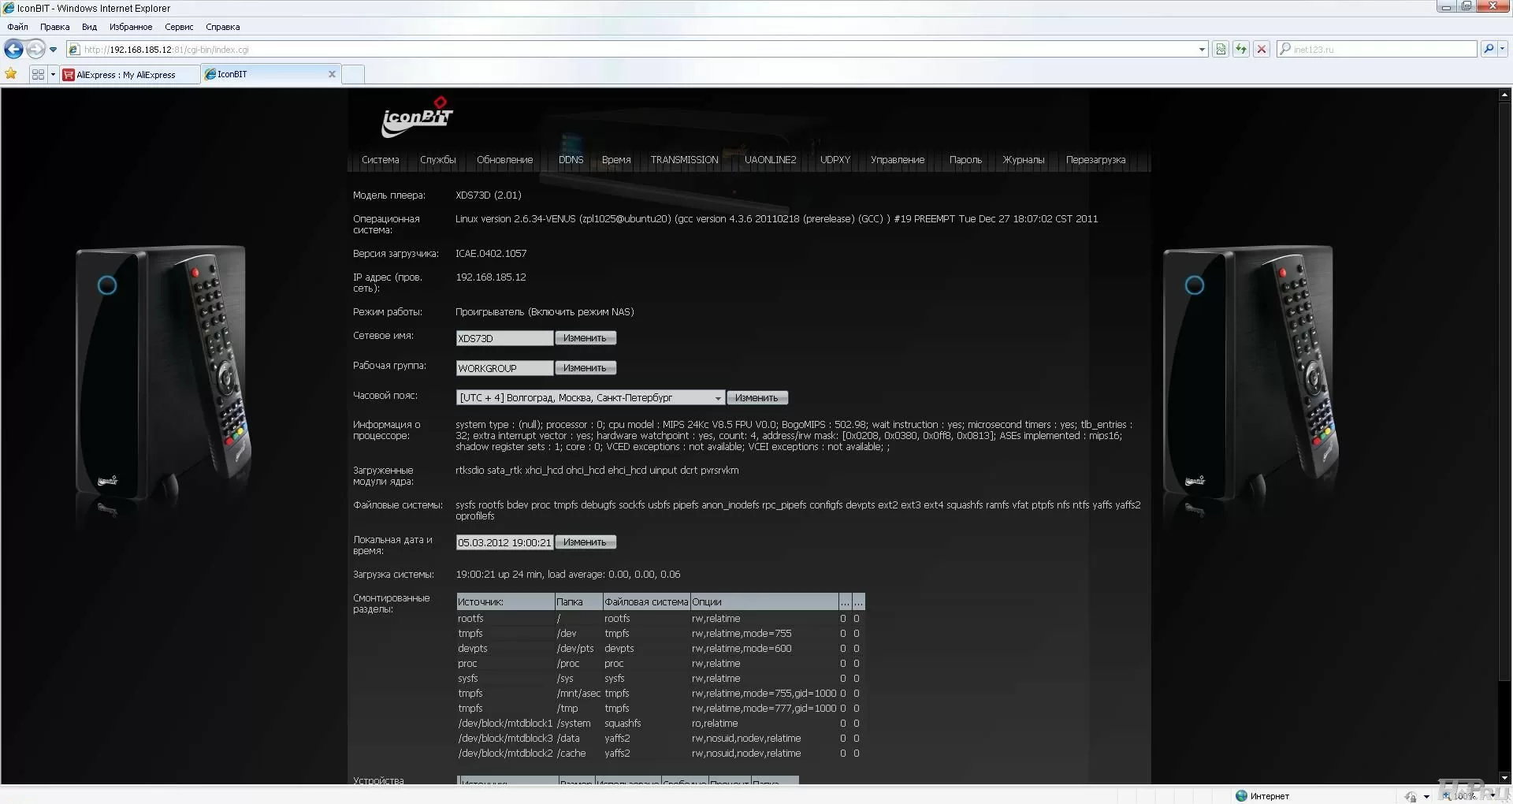Click the browser Back arrow button
Screen dimensions: 1513x804
[13, 49]
